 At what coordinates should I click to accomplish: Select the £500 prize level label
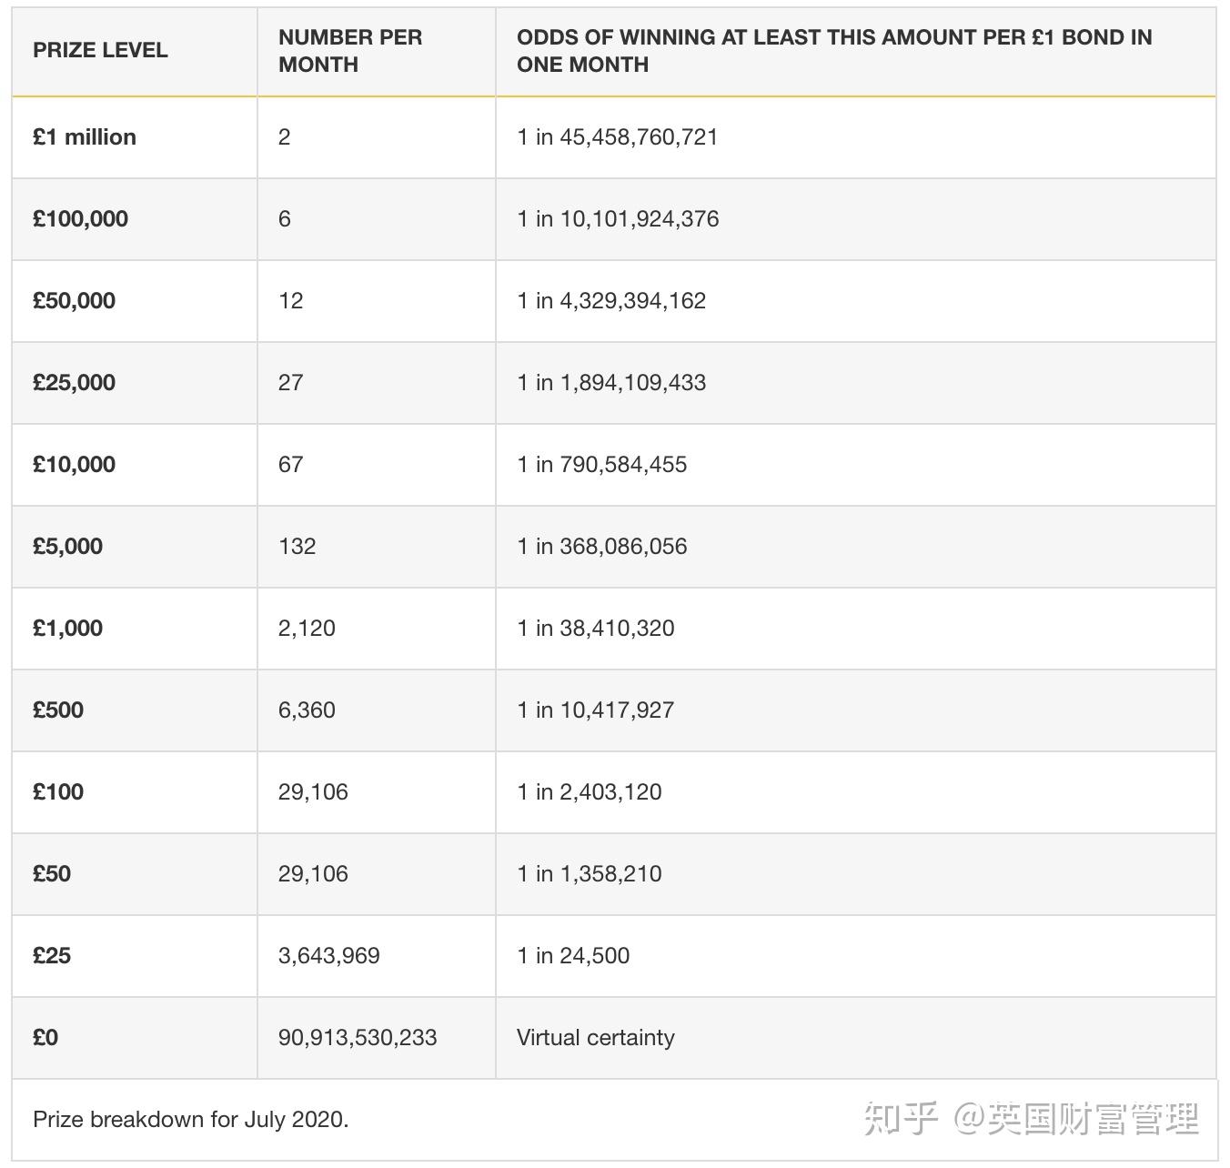pos(56,710)
